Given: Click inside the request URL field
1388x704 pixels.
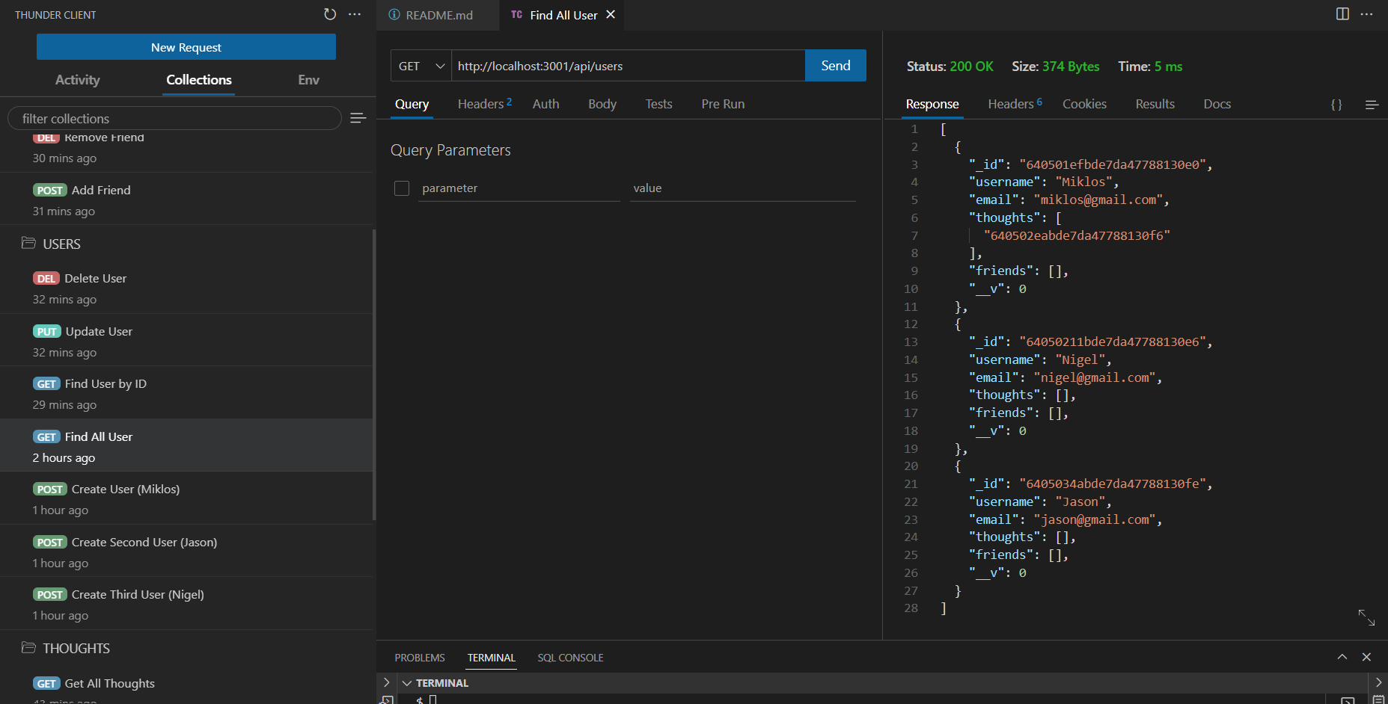Looking at the screenshot, I should 629,65.
